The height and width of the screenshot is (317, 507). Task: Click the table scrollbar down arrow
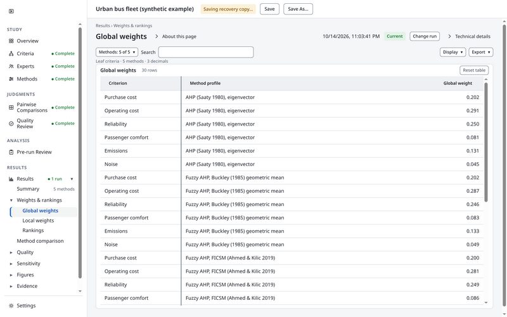[x=485, y=303]
